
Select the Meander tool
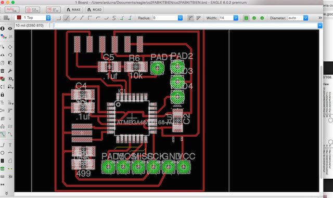coord(2,126)
